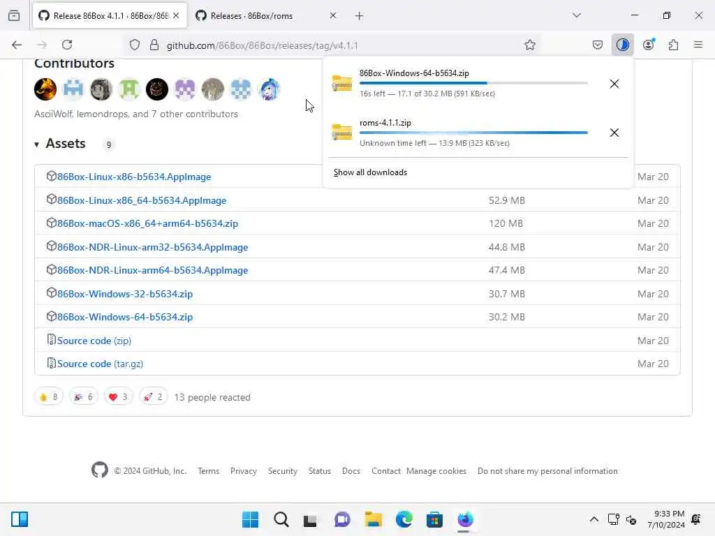Download 86Box-Windows-32-b5634.zip
Viewport: 715px width, 536px height.
coord(124,294)
